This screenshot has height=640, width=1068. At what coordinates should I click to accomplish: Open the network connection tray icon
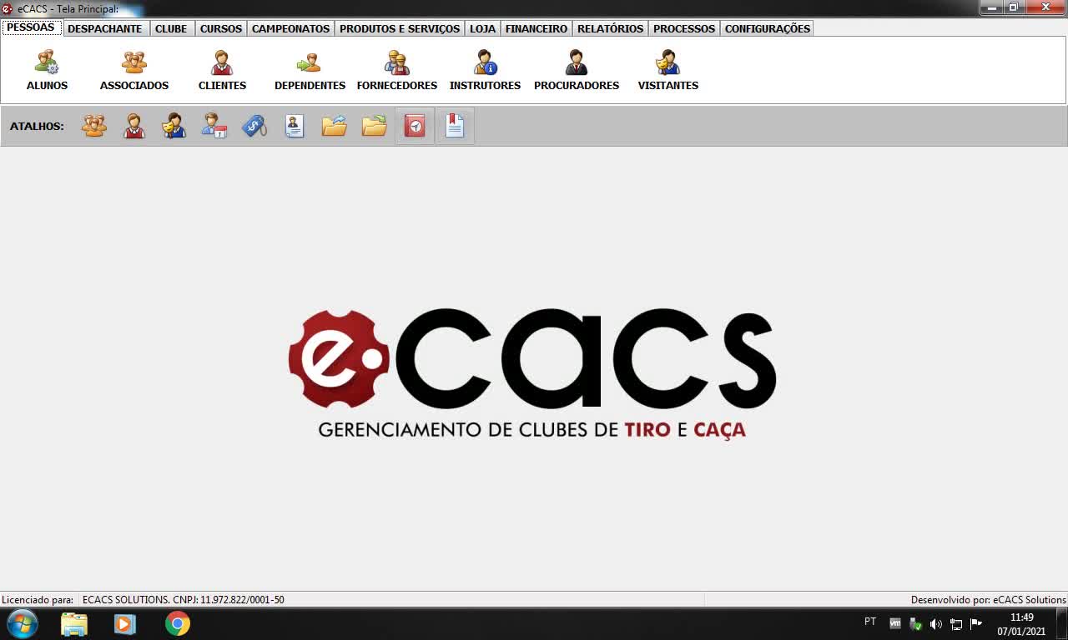coord(956,623)
